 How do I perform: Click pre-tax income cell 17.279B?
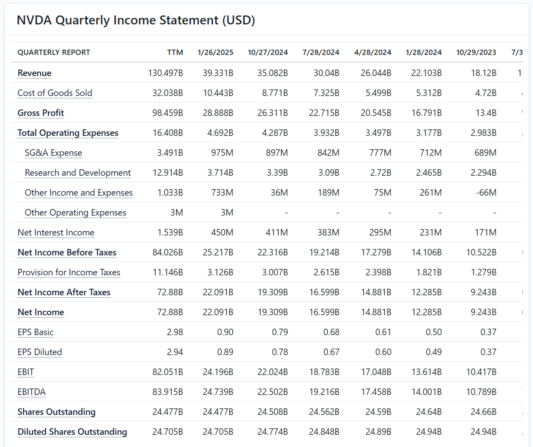point(376,253)
